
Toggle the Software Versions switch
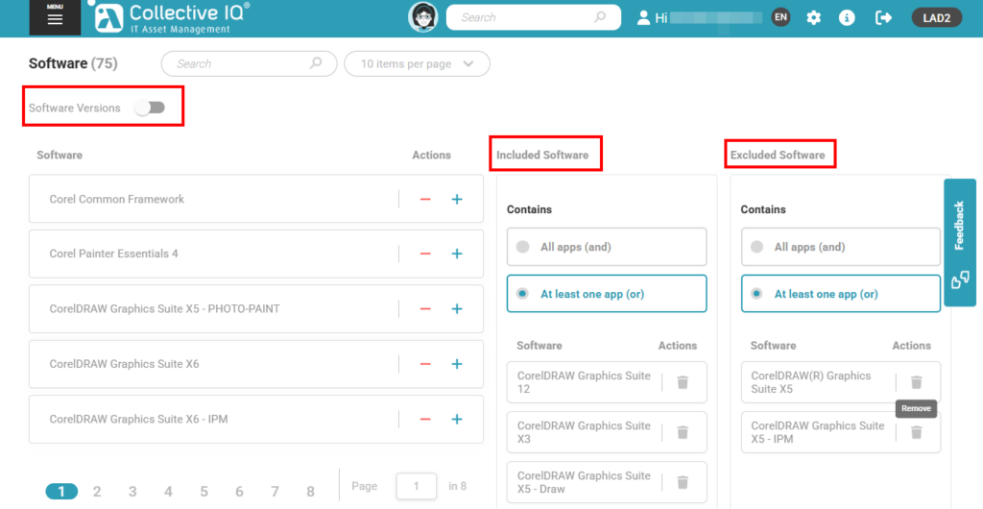coord(150,108)
